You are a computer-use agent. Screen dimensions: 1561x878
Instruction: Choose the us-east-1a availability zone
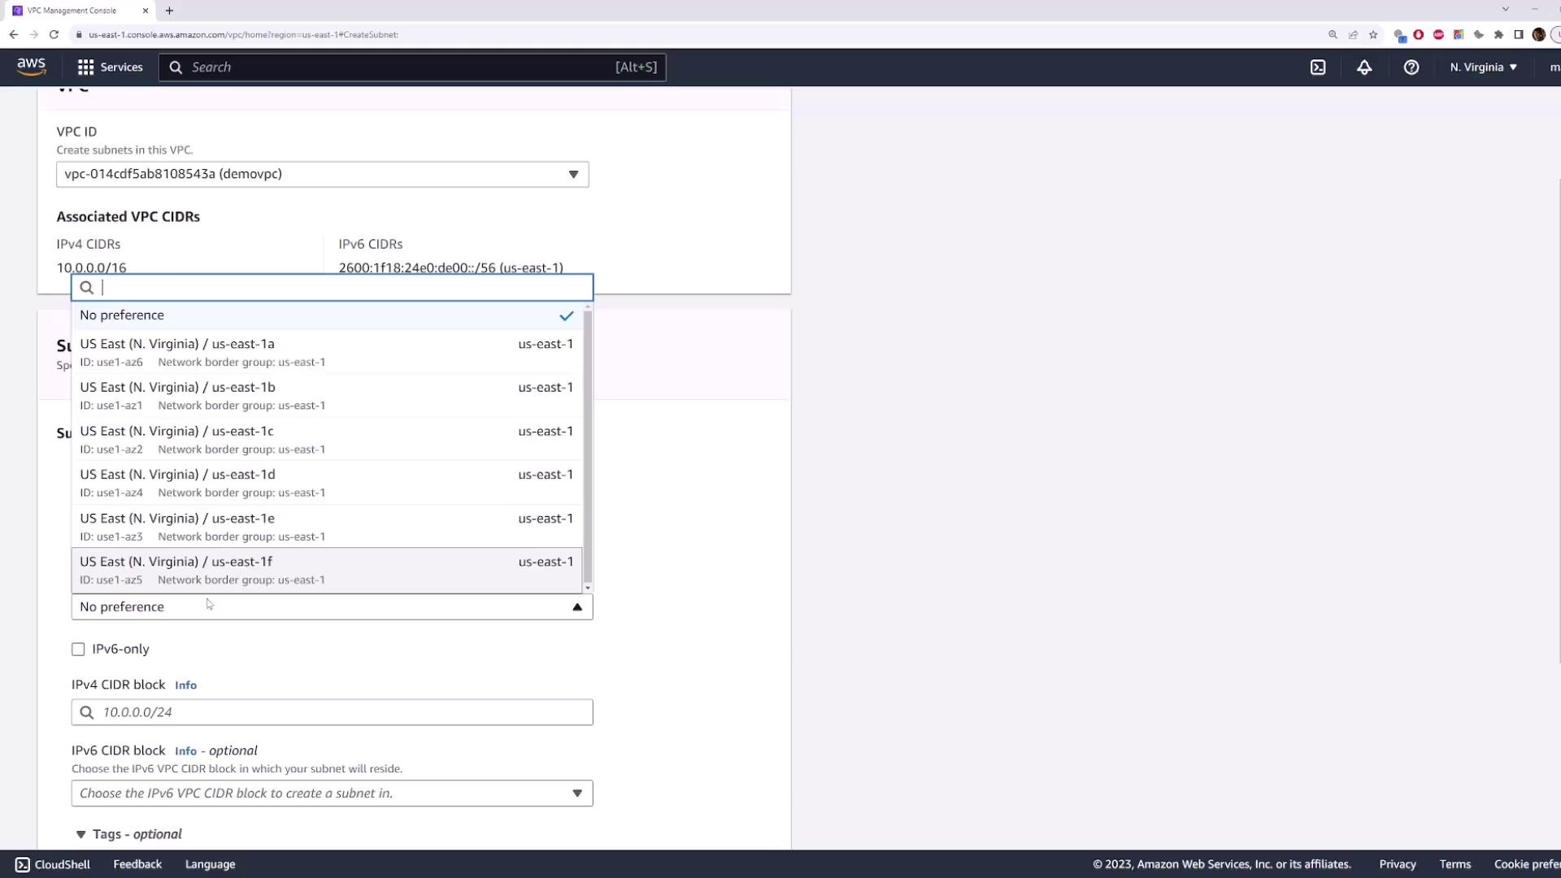[325, 352]
